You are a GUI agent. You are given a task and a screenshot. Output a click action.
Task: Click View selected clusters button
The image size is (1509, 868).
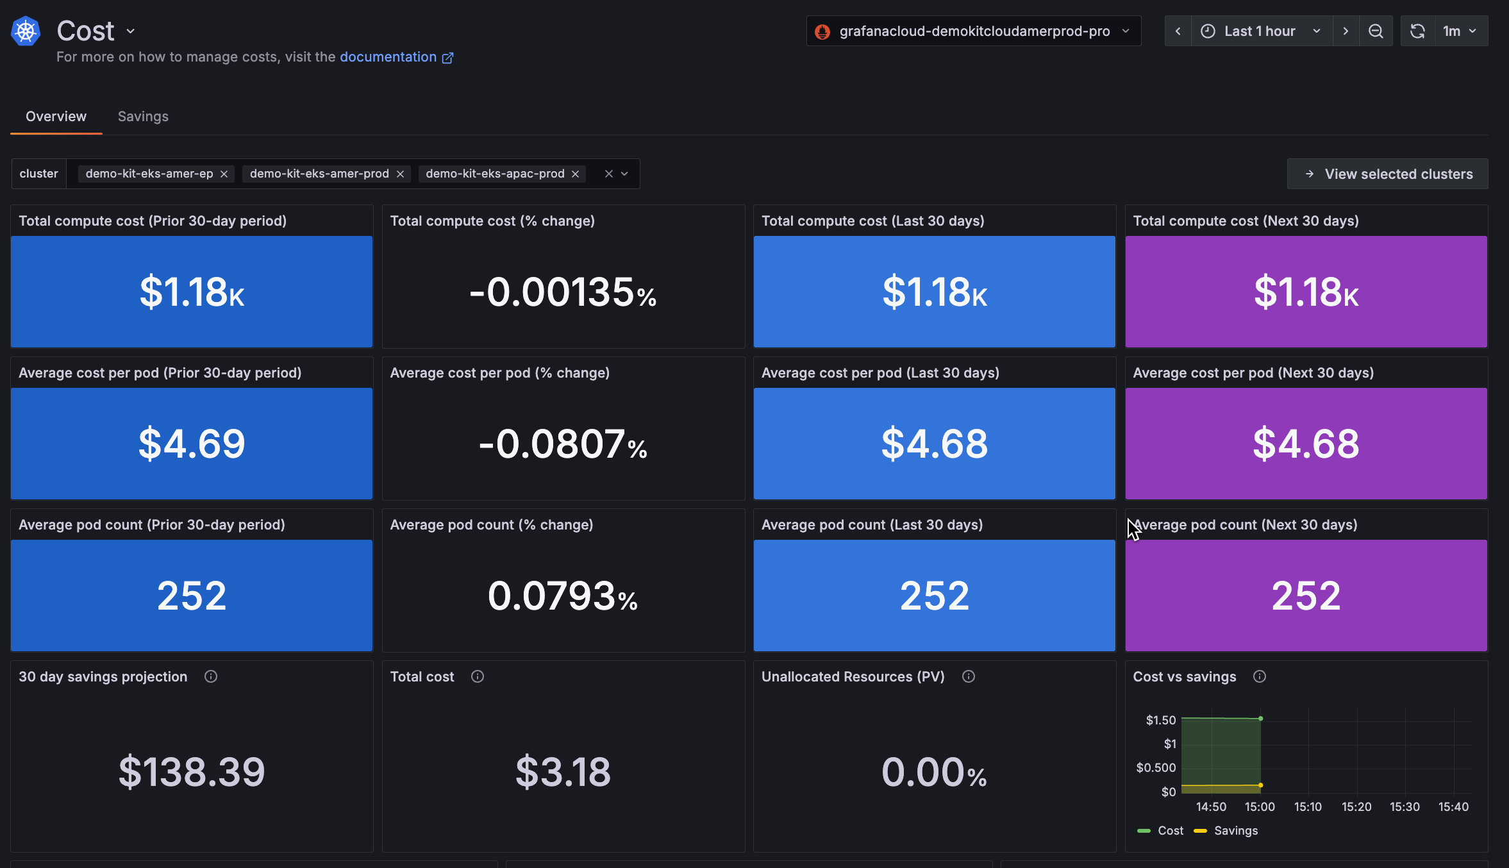(1388, 174)
